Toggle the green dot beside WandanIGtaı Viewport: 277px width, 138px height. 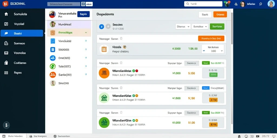click(x=134, y=96)
